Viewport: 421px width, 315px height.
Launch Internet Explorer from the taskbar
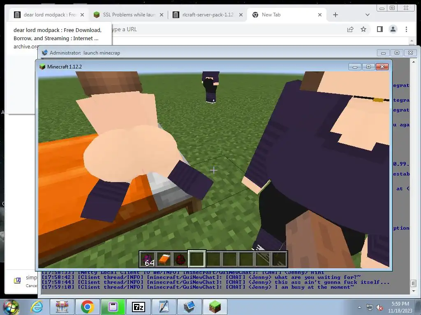click(x=37, y=307)
